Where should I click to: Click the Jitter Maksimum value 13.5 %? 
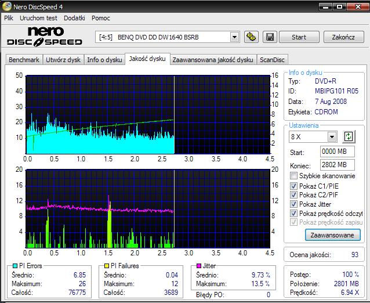tap(261, 284)
